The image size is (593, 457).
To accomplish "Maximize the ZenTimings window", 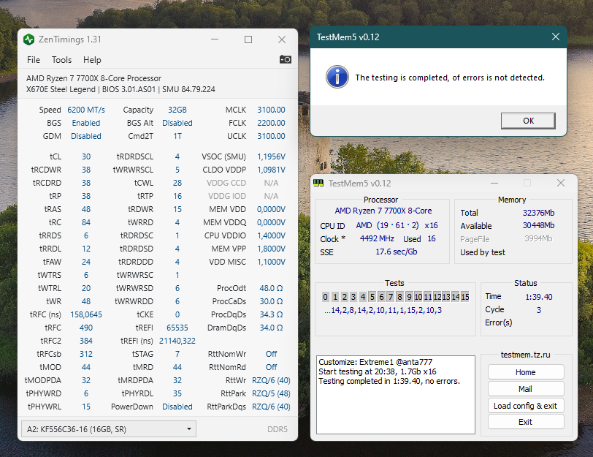I will coord(248,39).
